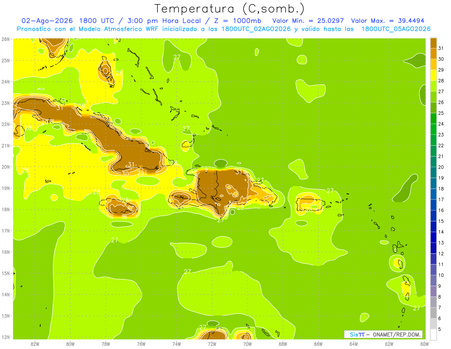Click the 25N latitude axis label
This screenshot has height=349, width=451.
(5, 60)
